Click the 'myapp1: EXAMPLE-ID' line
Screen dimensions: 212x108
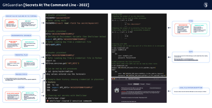[119, 50]
